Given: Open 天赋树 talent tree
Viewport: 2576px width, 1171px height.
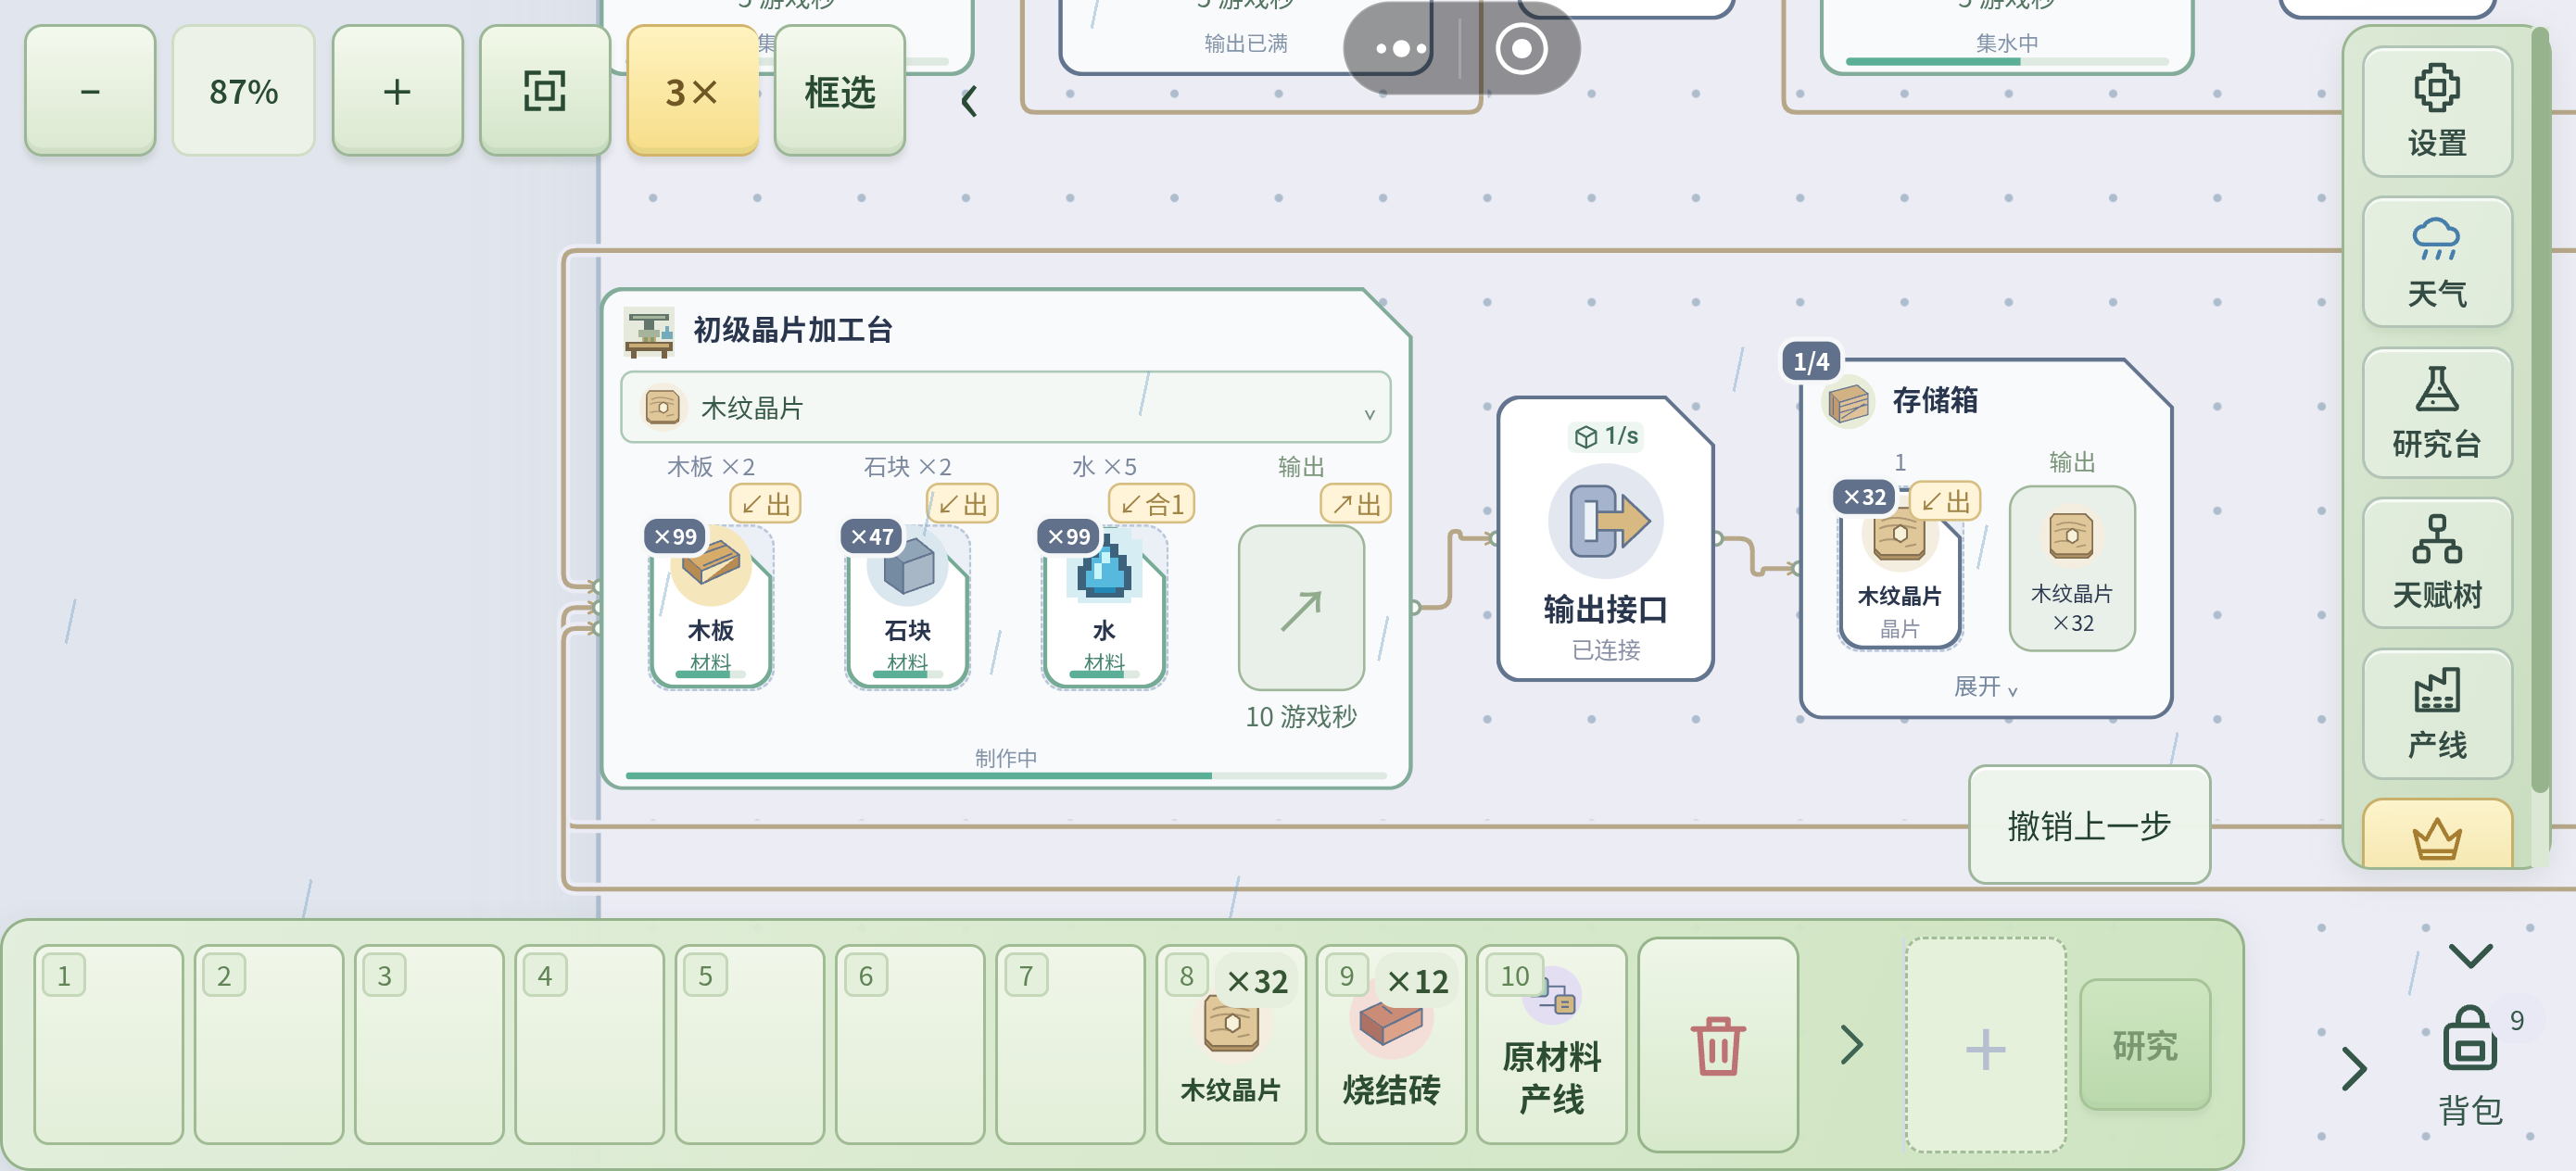Looking at the screenshot, I should (x=2436, y=563).
